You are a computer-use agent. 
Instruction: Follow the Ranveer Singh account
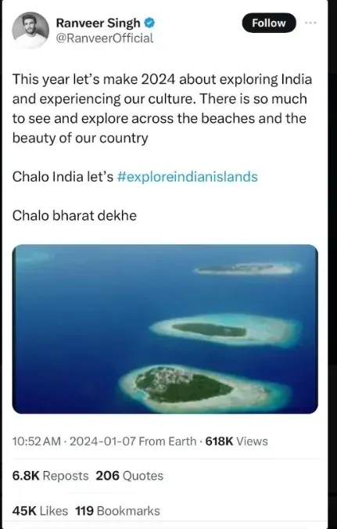pyautogui.click(x=269, y=23)
